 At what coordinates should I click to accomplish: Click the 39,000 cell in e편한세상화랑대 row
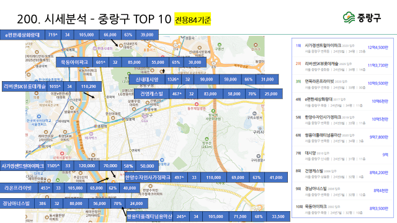pyautogui.click(x=147, y=35)
